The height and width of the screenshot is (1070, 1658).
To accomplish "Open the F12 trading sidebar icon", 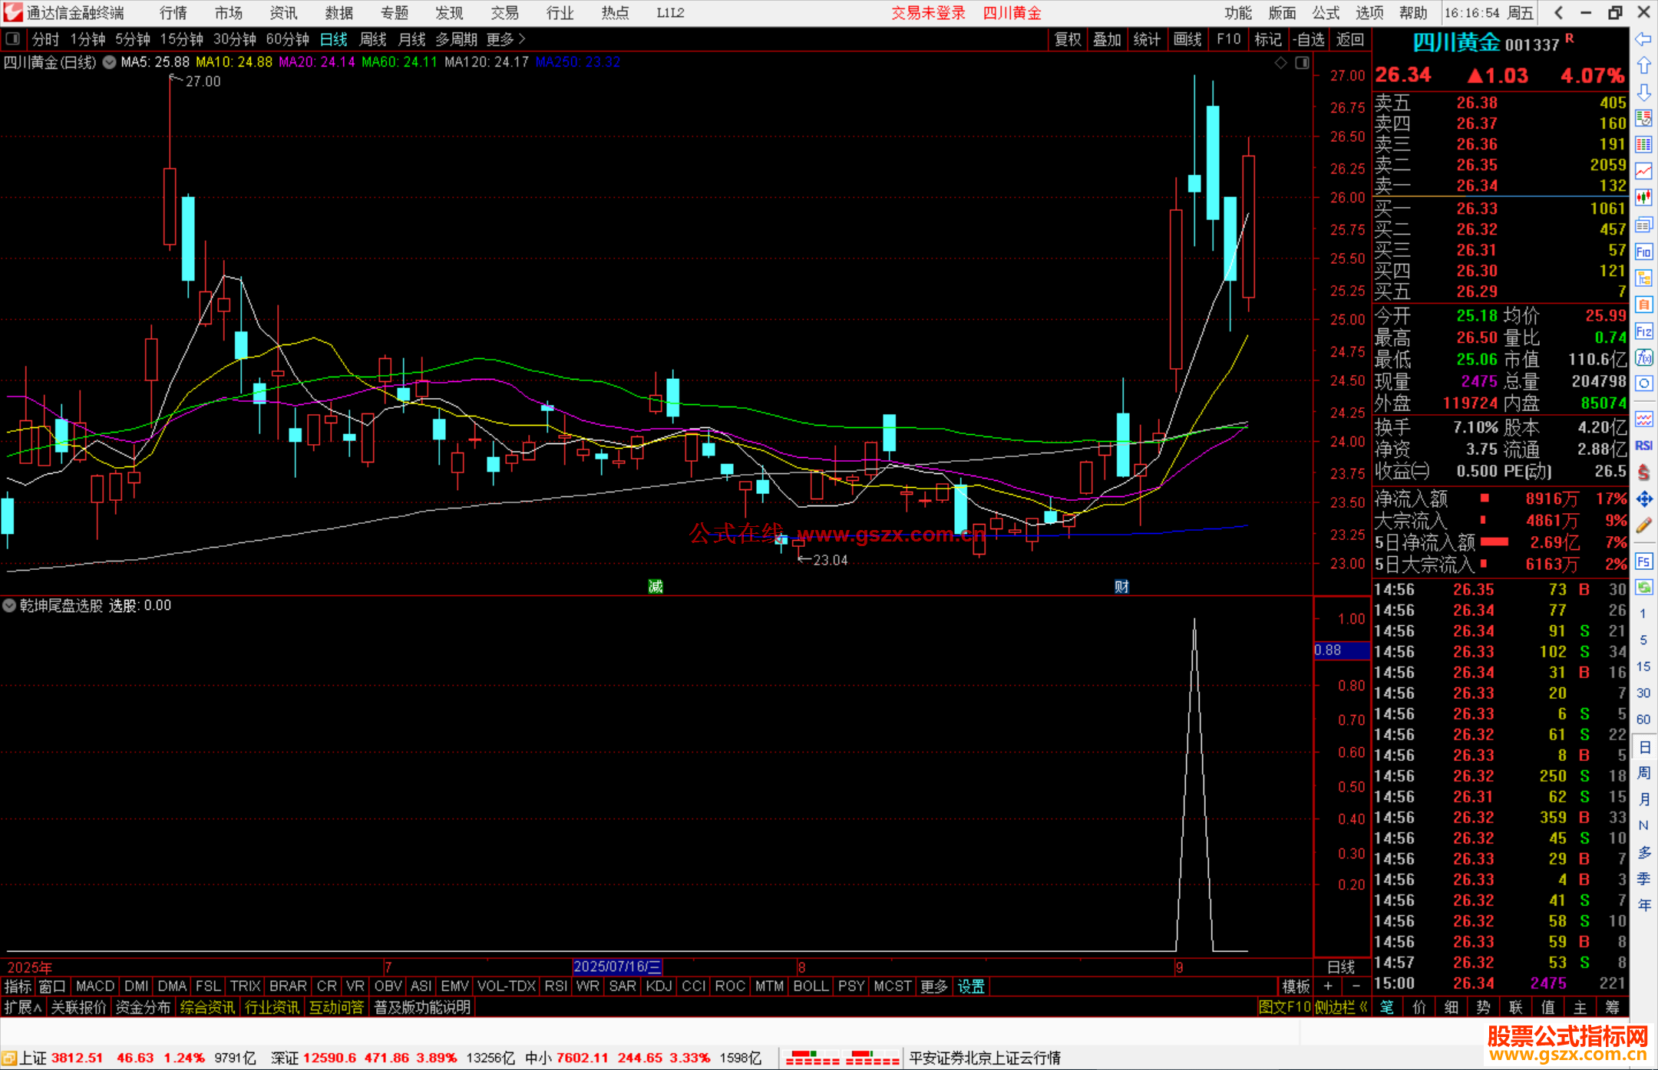I will pyautogui.click(x=1643, y=331).
